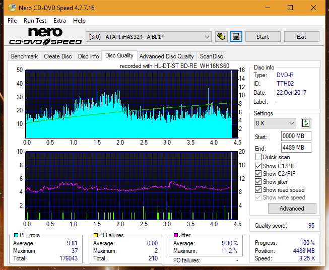Click the End position 4489 MB field

(x=296, y=148)
